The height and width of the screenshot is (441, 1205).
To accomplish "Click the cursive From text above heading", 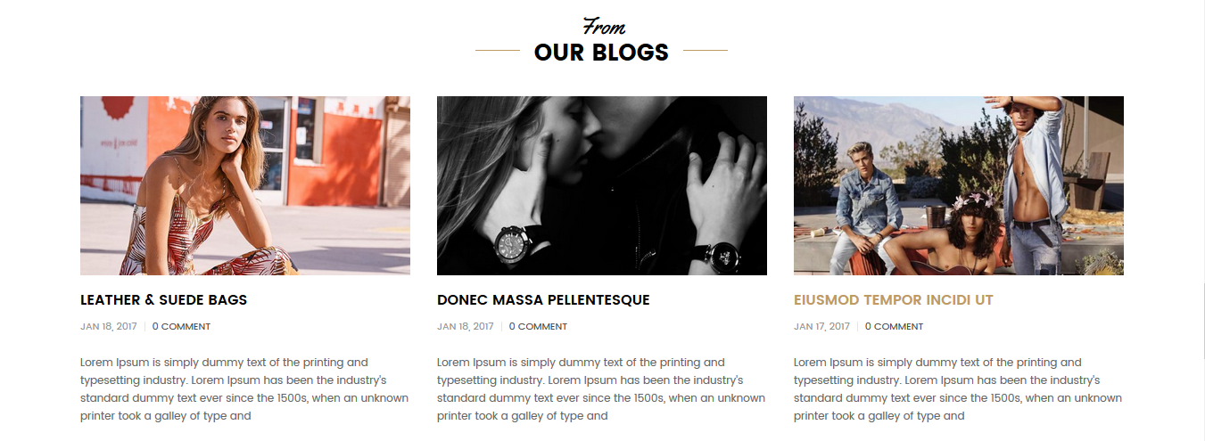I will pos(604,27).
